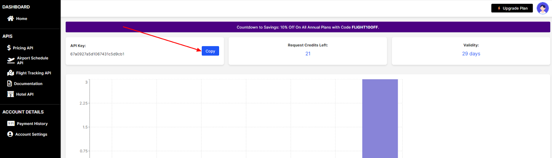Click the chart y-axis label 2.25
Image resolution: width=552 pixels, height=158 pixels.
tap(83, 103)
